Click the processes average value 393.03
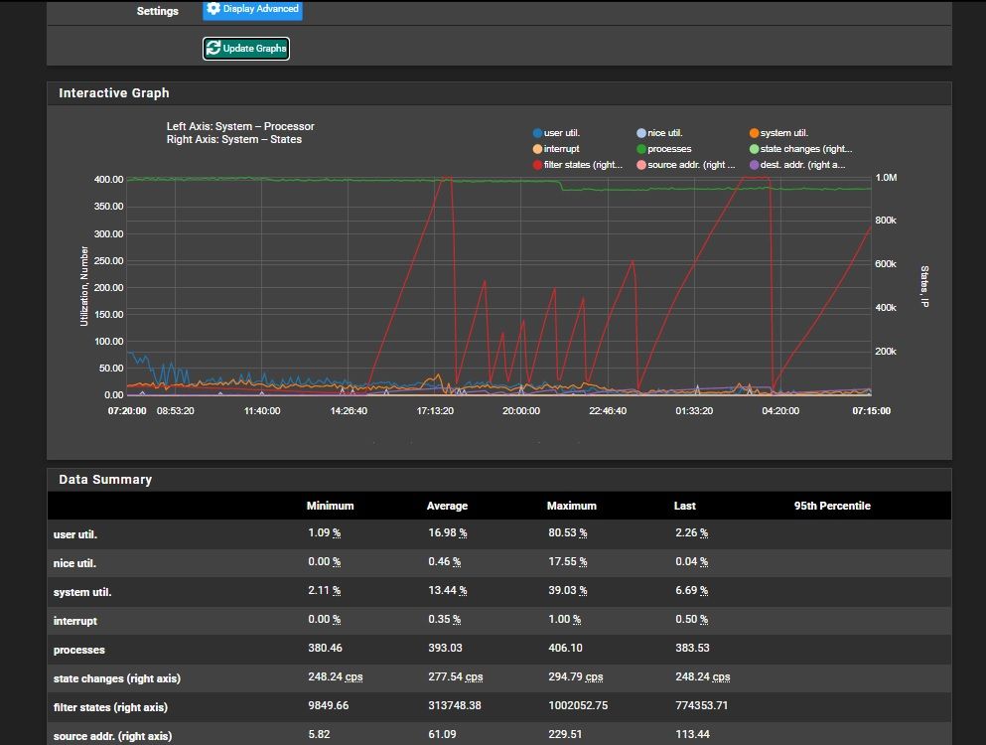Image resolution: width=986 pixels, height=745 pixels. click(x=445, y=648)
